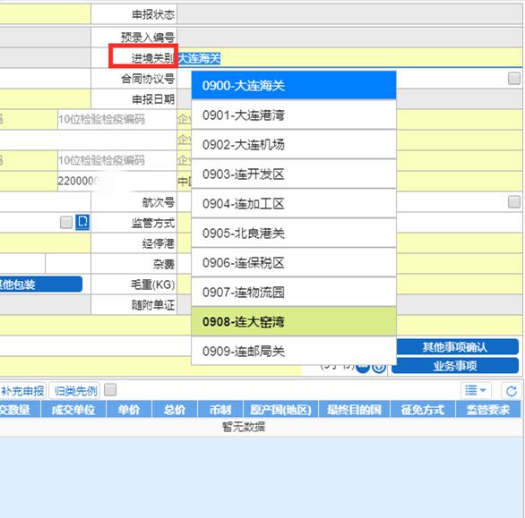Screen dimensions: 525x518
Task: Click the blue ellipsis round icon near 业务事项
Action: coord(363,368)
